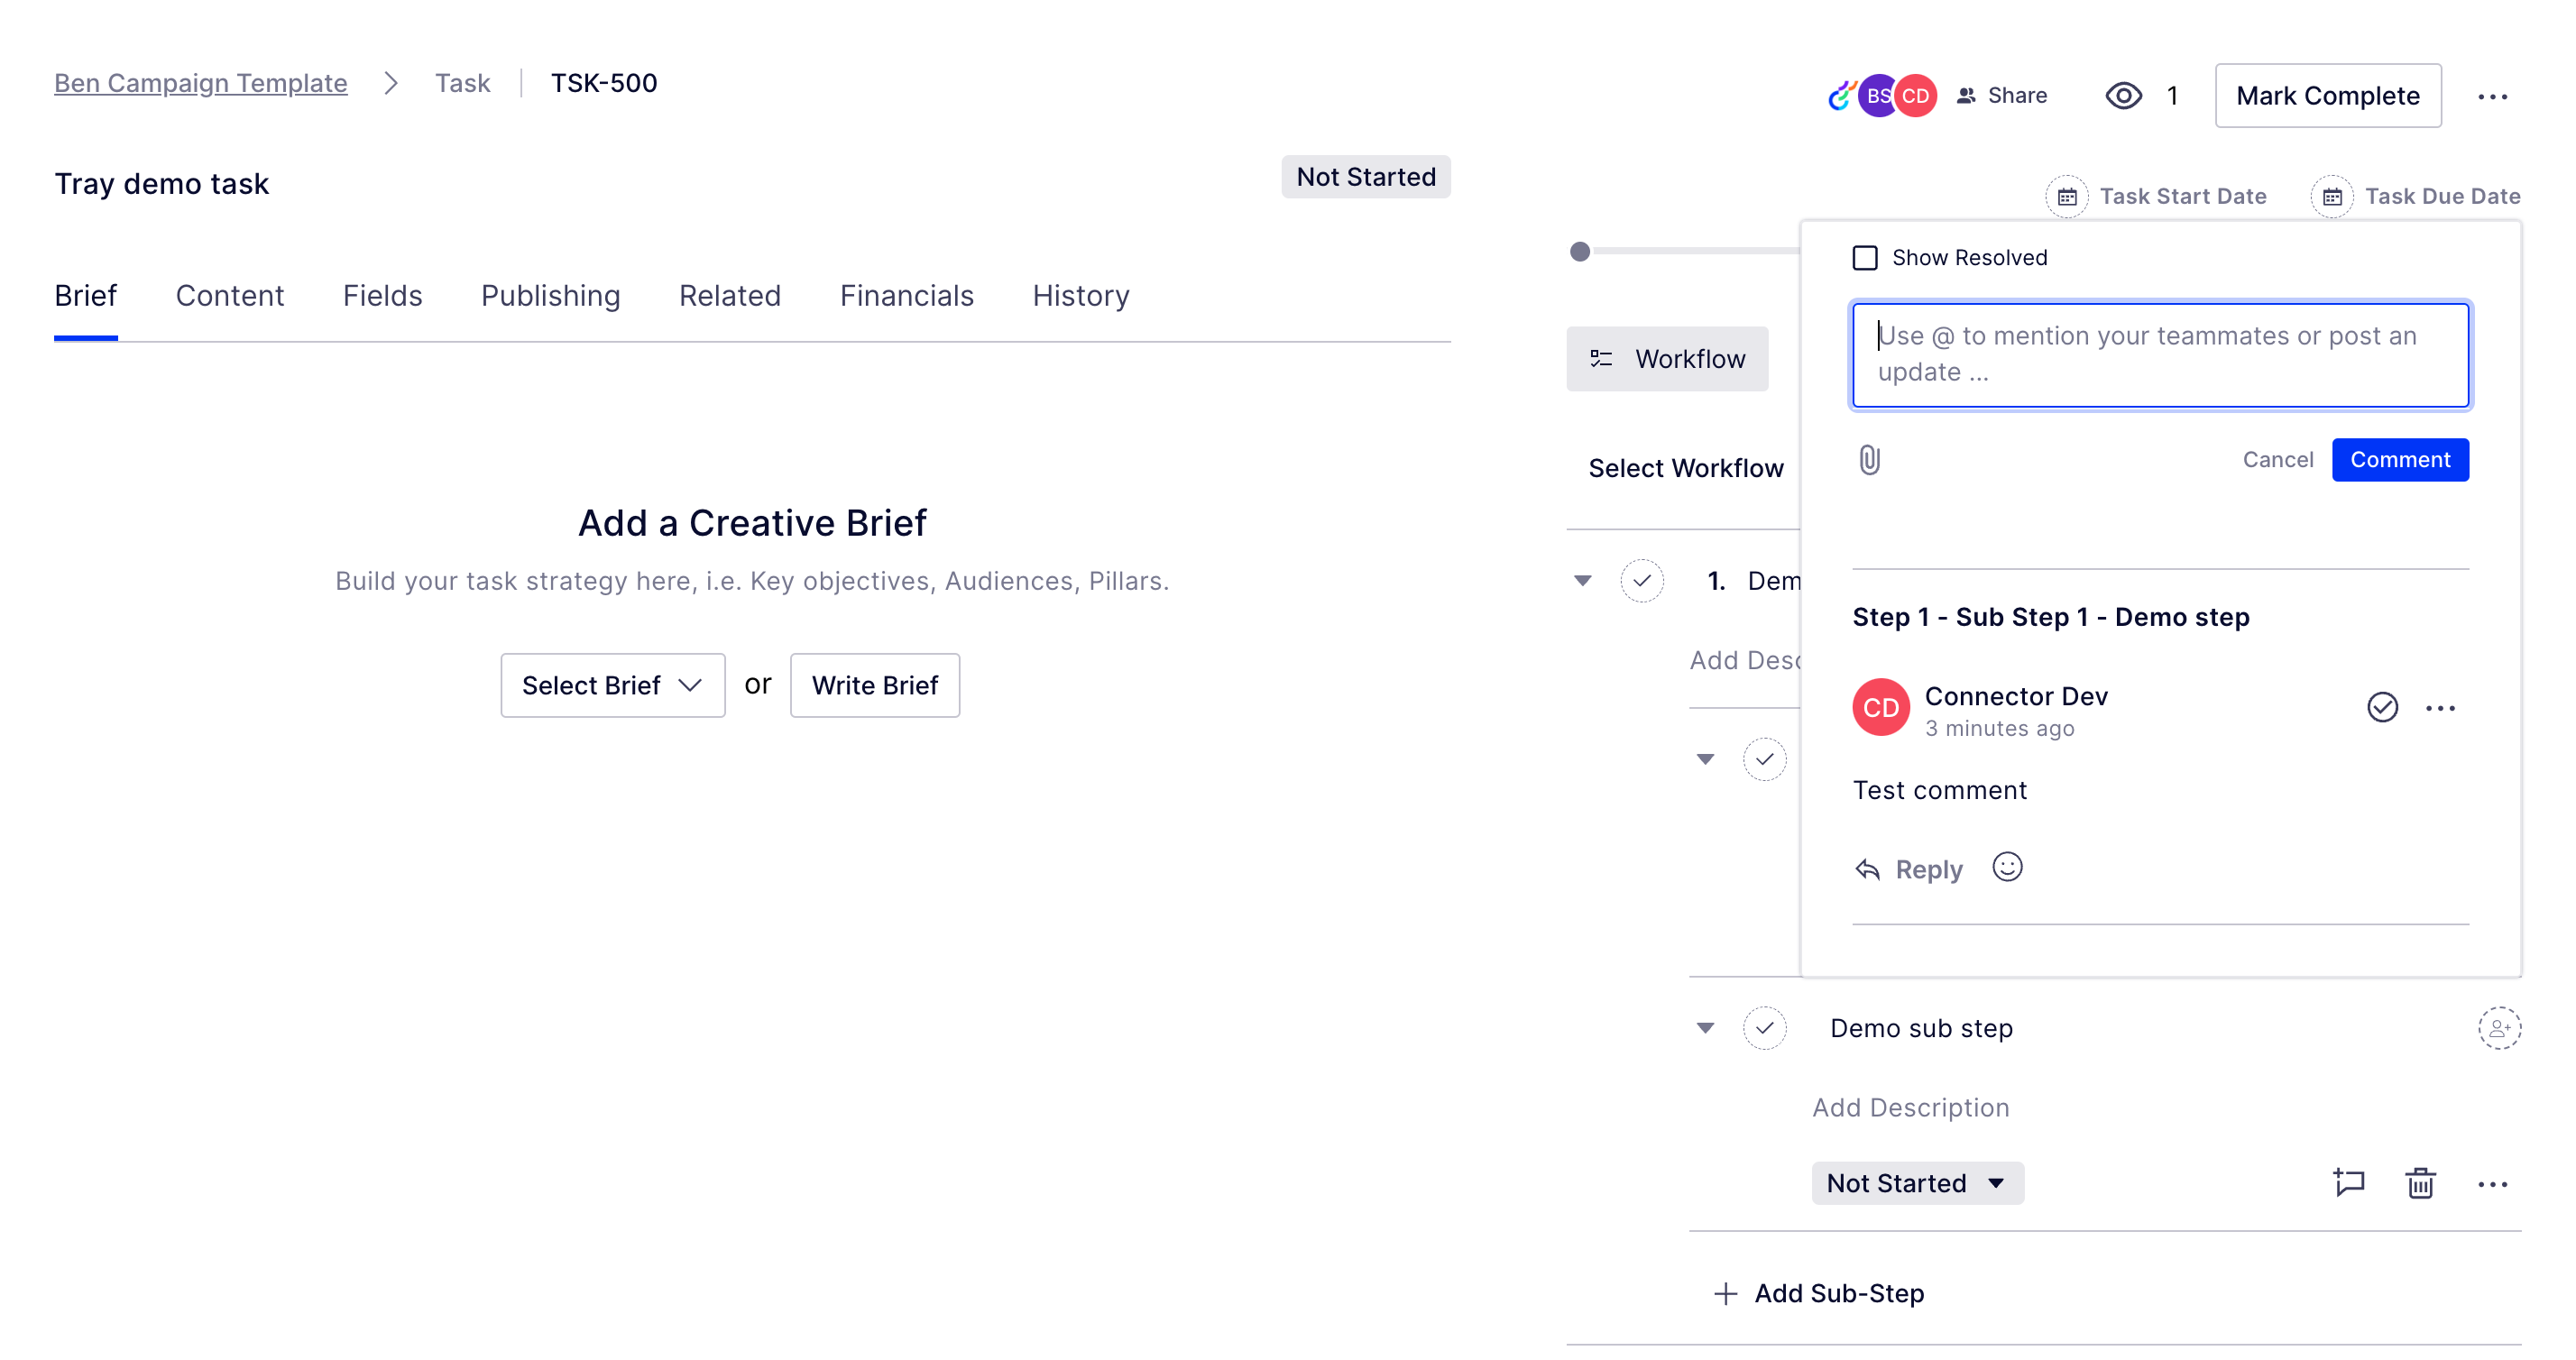Open the Not Started status dropdown
The width and height of the screenshot is (2576, 1360).
(1917, 1182)
